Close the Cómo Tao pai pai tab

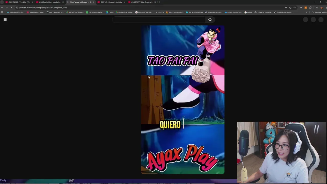coord(94,2)
